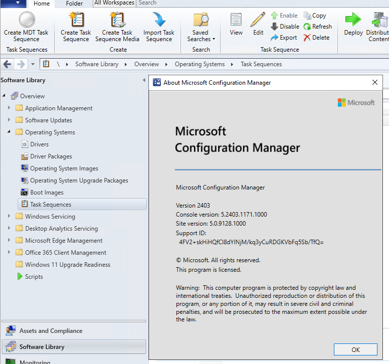Open the Saved Searches folder icon
The image size is (389, 364).
[x=201, y=20]
